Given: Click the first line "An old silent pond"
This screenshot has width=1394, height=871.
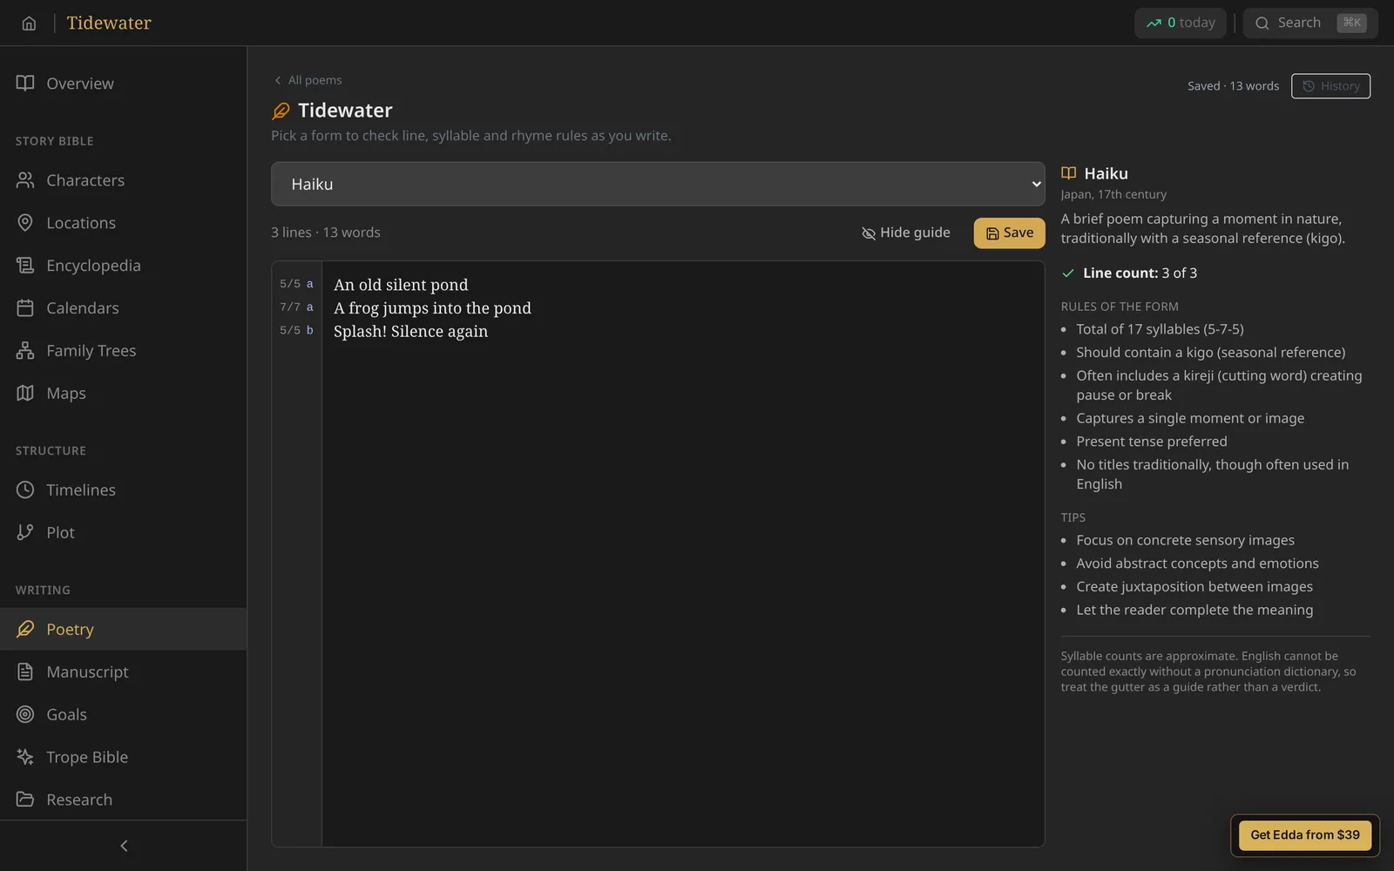Looking at the screenshot, I should click(x=401, y=285).
